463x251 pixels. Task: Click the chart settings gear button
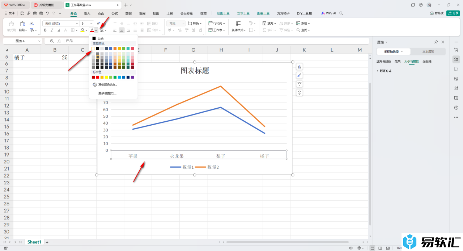[300, 93]
